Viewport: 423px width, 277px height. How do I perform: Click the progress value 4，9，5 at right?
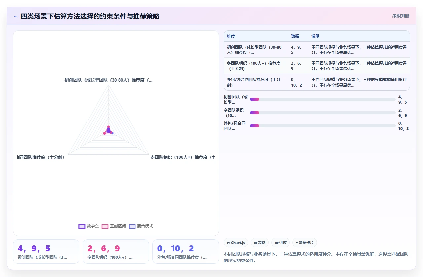point(403,99)
